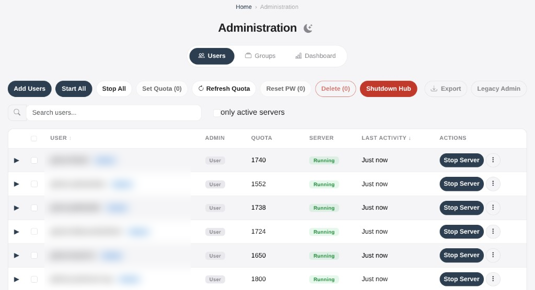Image resolution: width=535 pixels, height=290 pixels.
Task: Open the Dashboard tab
Action: [316, 56]
